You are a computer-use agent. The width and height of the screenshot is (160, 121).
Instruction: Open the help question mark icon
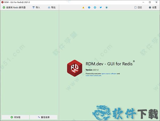point(89,7)
